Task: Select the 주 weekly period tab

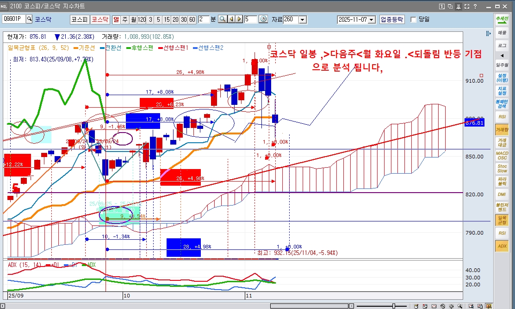Action: (124, 19)
